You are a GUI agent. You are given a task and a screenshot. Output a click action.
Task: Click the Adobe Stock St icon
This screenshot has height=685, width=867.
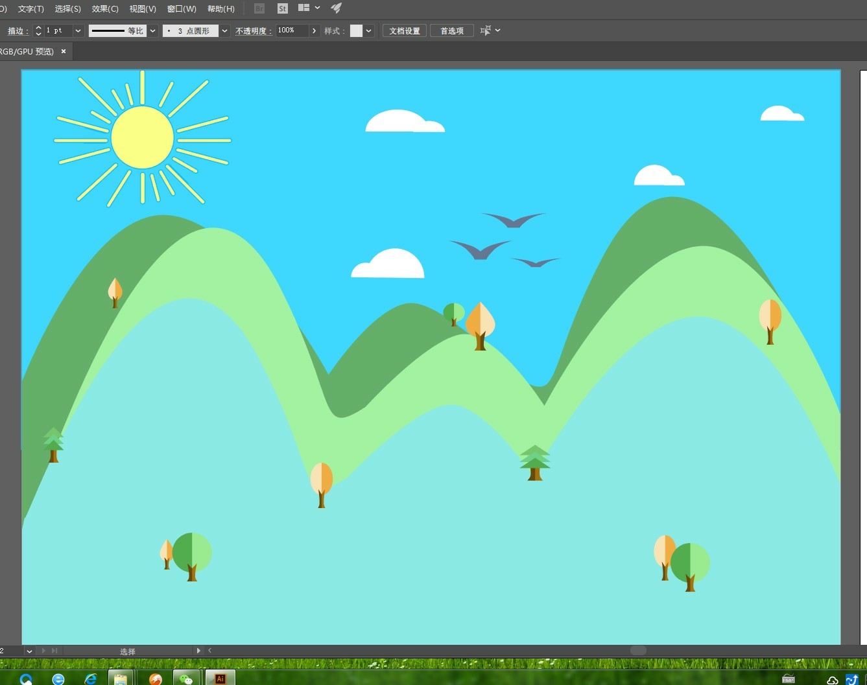[x=282, y=8]
